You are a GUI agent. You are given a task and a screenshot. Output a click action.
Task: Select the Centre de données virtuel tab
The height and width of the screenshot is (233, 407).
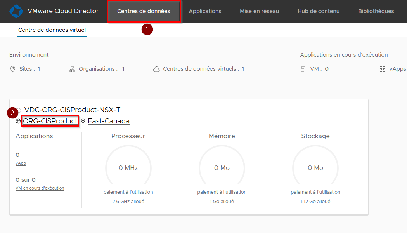52,30
